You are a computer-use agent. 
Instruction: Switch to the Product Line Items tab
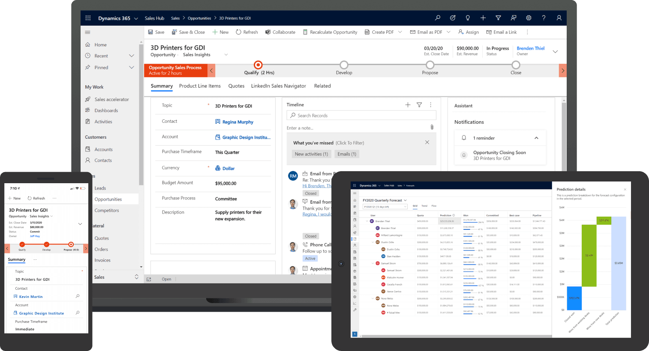click(200, 86)
